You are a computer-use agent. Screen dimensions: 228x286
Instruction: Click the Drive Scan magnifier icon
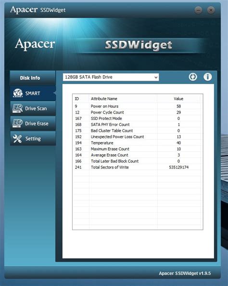point(17,108)
